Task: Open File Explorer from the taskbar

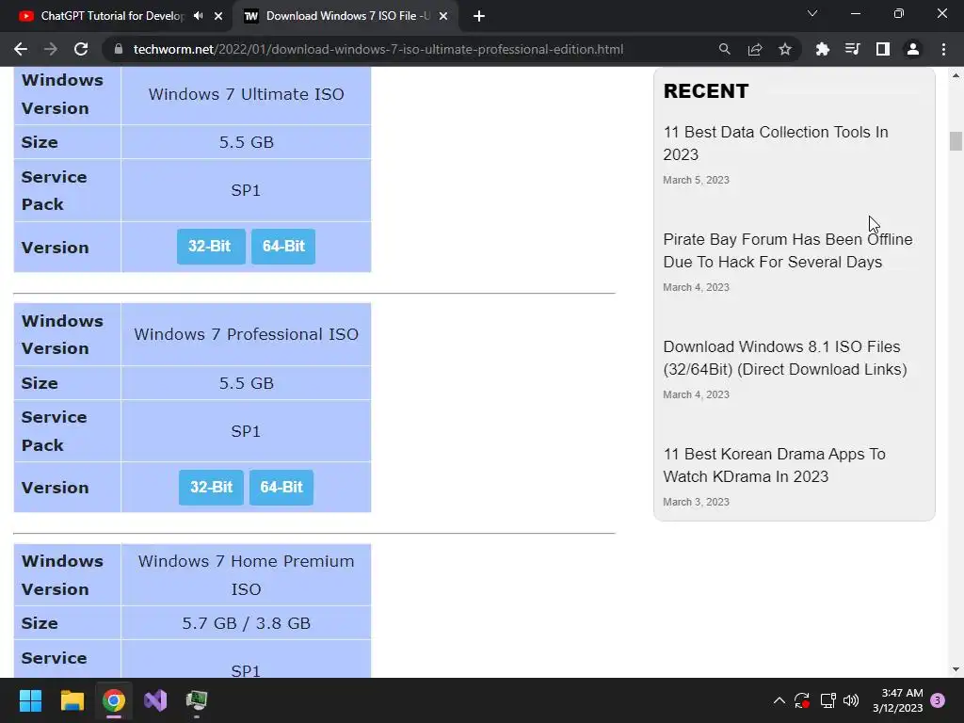Action: point(72,700)
